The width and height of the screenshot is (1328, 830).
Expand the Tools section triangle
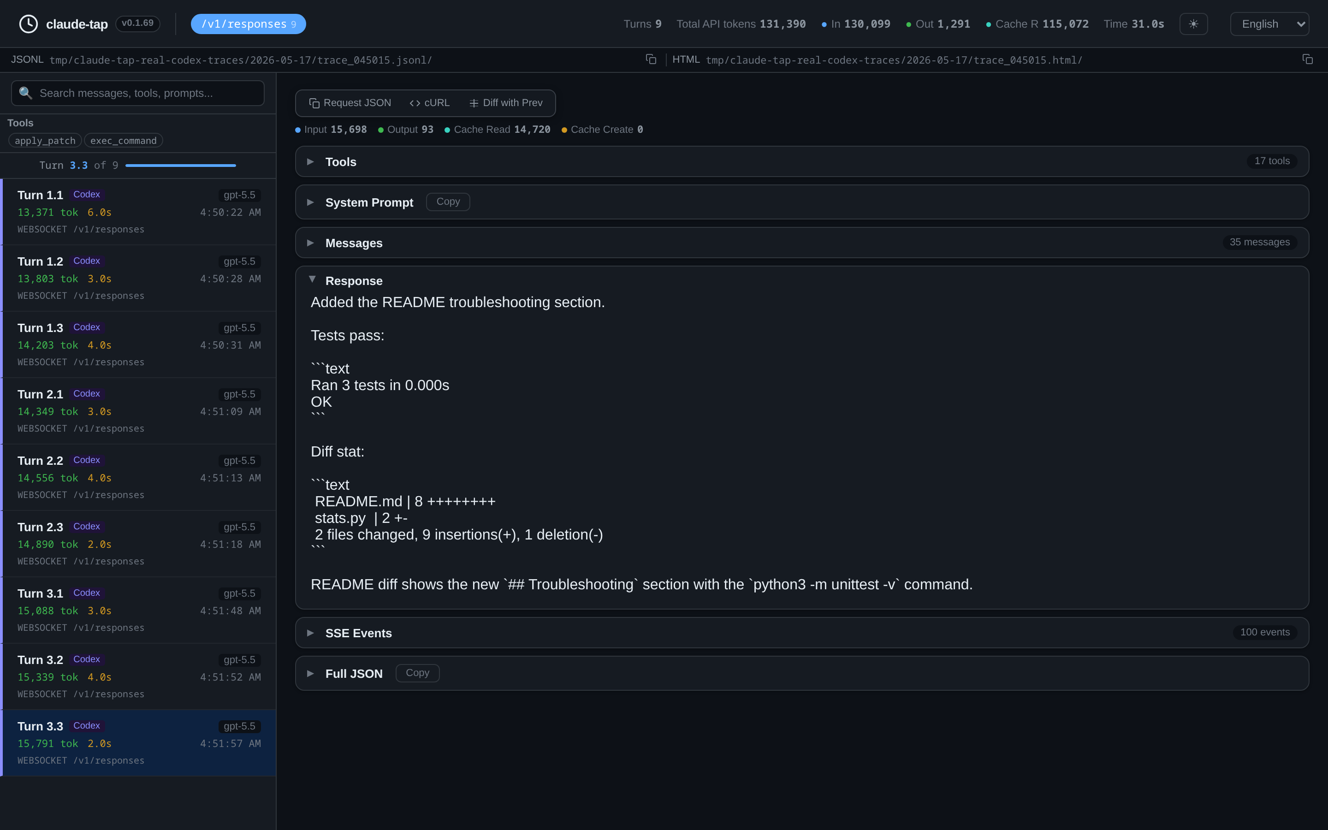[311, 161]
